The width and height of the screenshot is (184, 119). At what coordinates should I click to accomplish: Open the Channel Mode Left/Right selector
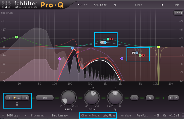(x=109, y=115)
